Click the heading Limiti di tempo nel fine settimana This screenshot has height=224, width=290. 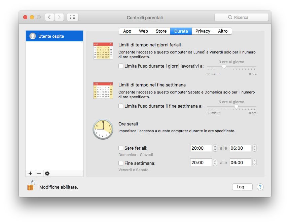click(x=152, y=85)
